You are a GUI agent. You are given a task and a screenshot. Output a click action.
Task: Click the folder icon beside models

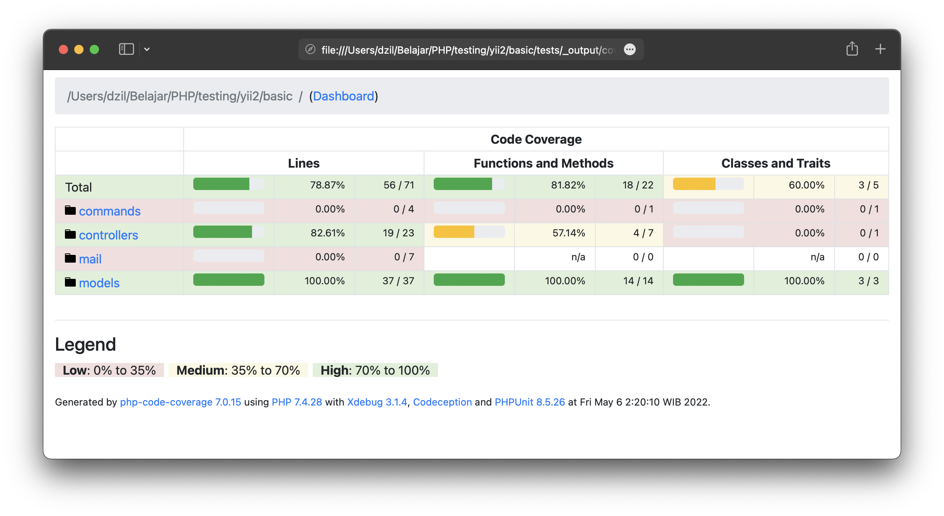click(x=70, y=282)
